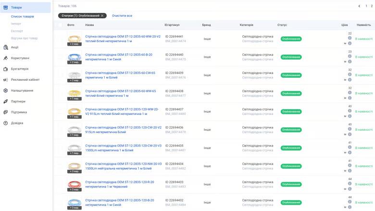The image size is (375, 211).
Task: Click the Рекламний кабінет megaphone icon
Action: 6,80
